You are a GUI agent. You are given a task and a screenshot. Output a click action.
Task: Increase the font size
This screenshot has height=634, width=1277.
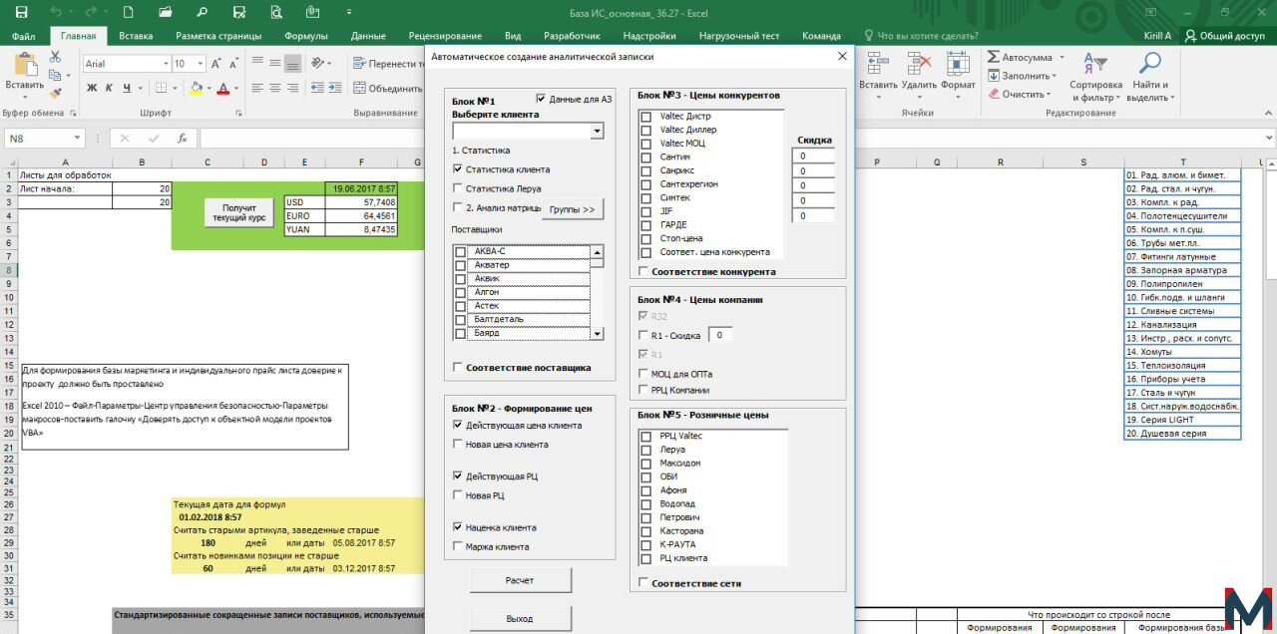tap(215, 64)
